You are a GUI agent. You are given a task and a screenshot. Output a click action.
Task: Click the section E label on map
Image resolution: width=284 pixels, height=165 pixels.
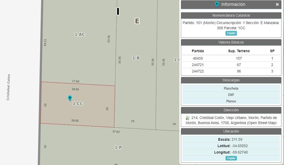137,21
